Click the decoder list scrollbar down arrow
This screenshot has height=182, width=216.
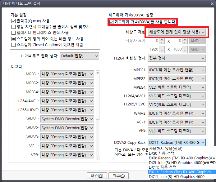tap(98, 158)
